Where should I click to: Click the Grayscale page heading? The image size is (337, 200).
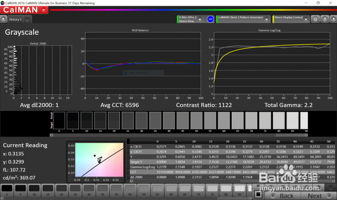click(22, 32)
